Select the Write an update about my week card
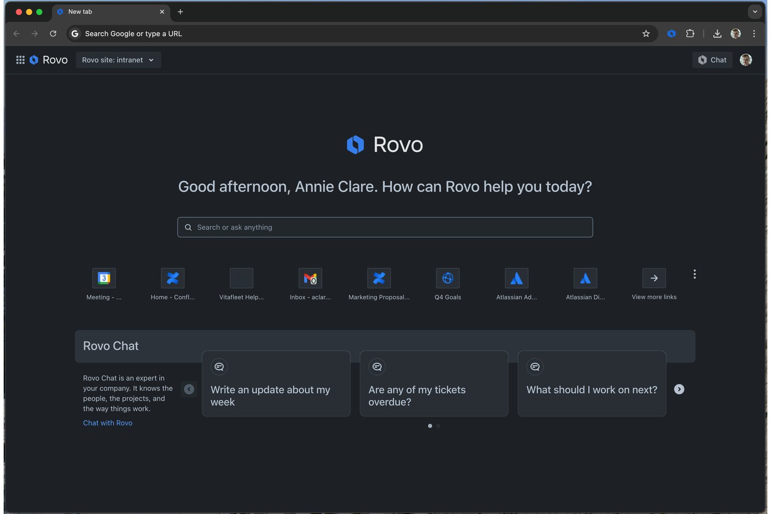 click(x=276, y=383)
